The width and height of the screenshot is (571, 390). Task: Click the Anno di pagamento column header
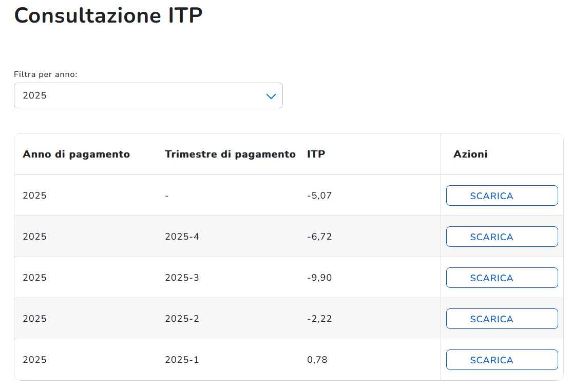(x=76, y=154)
